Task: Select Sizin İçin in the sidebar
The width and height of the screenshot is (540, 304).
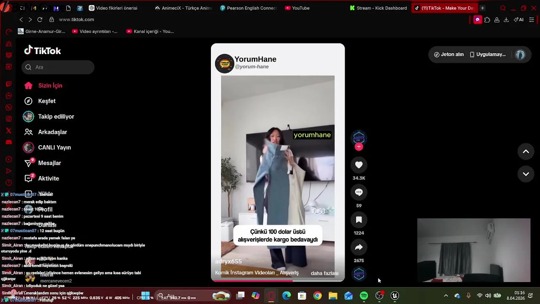Action: coord(43,86)
